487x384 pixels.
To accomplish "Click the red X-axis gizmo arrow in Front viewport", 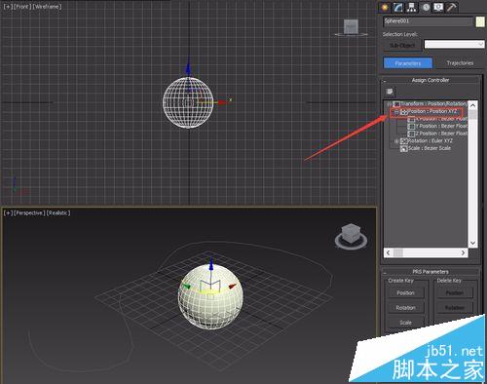I will coord(222,102).
